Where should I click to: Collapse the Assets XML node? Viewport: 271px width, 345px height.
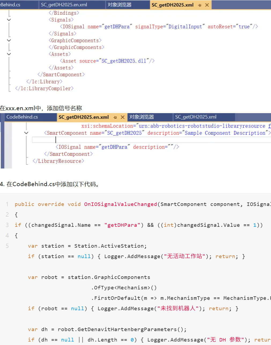pyautogui.click(x=9, y=54)
